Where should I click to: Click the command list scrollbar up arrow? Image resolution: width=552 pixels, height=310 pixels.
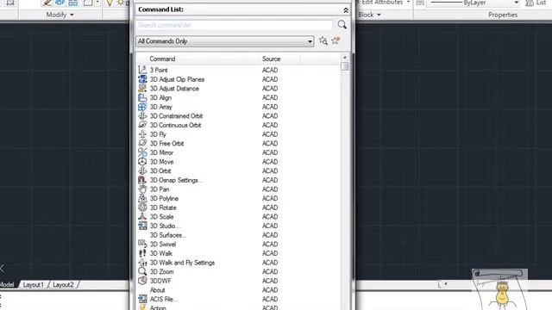[345, 58]
